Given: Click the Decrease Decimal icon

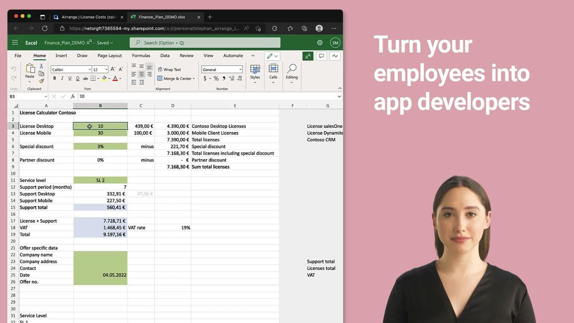Looking at the screenshot, I should click(x=239, y=79).
